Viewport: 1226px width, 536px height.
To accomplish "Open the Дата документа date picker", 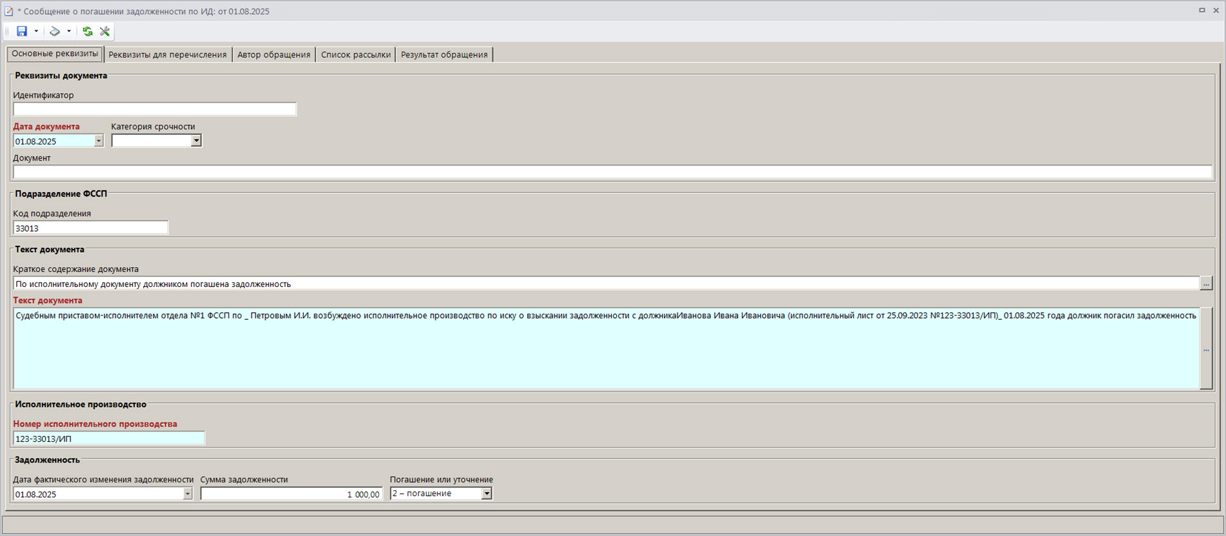I will point(99,141).
